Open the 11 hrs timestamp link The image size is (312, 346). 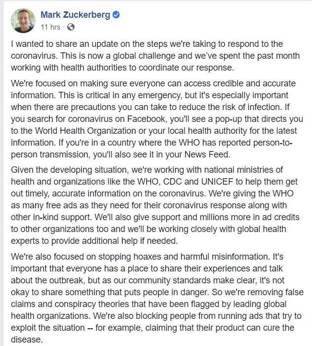(x=50, y=27)
